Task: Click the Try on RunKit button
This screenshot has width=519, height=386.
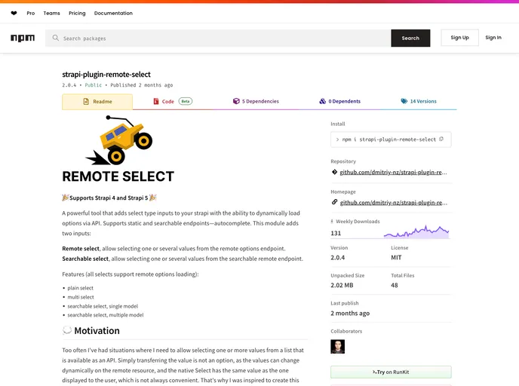Action: [391, 372]
